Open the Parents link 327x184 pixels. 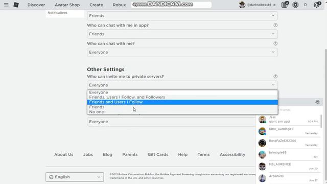pos(130,154)
